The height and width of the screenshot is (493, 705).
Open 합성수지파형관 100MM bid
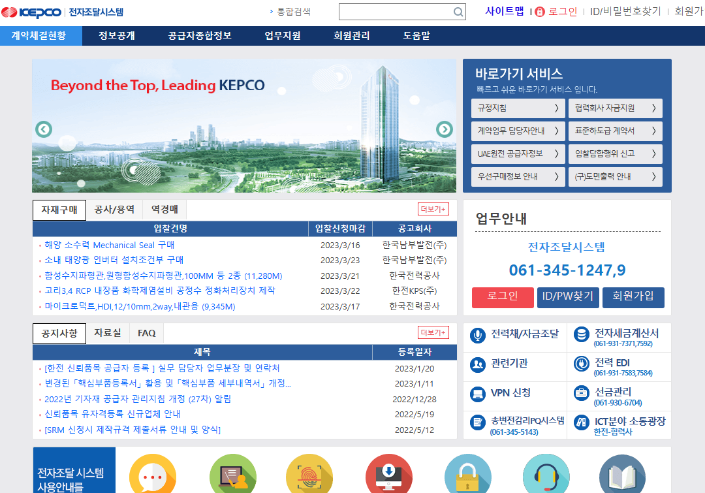click(x=164, y=276)
